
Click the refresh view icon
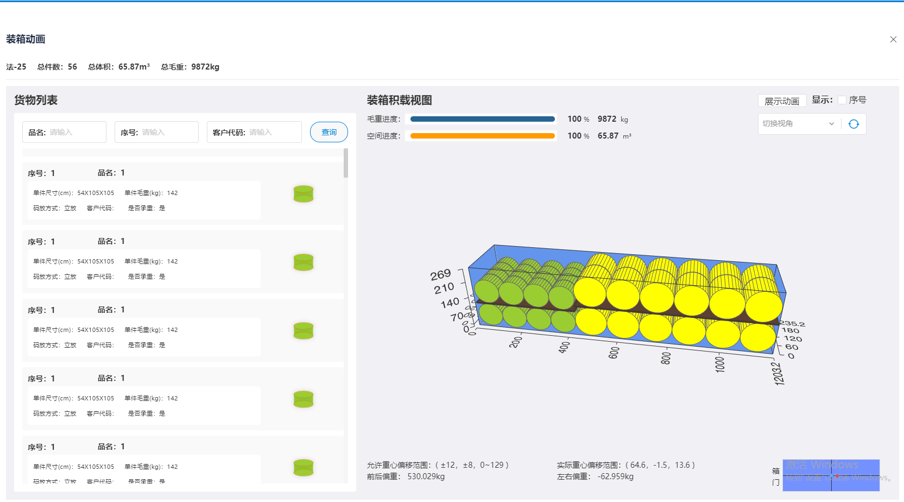[854, 124]
